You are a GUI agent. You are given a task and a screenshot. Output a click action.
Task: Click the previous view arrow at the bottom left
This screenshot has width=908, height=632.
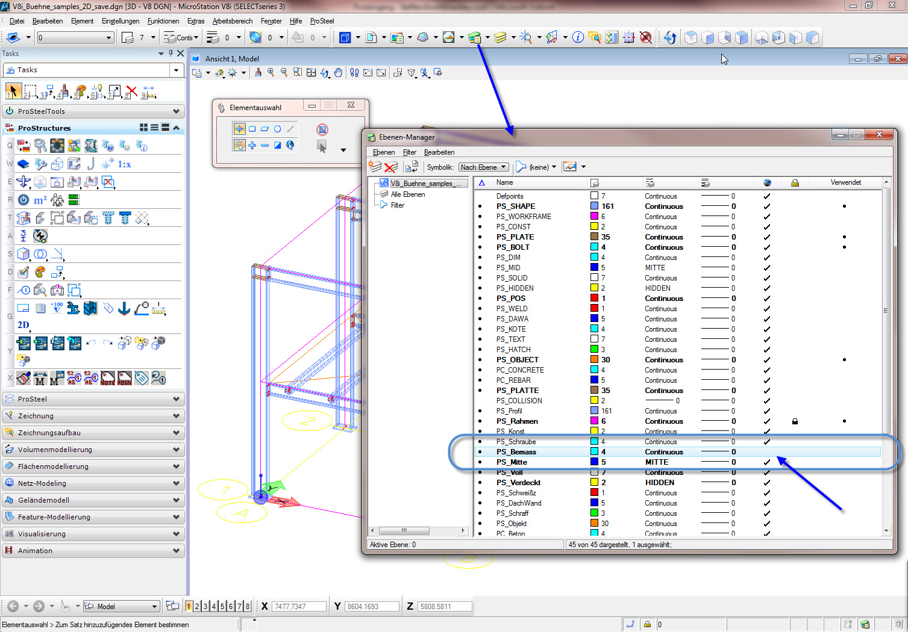pos(13,606)
